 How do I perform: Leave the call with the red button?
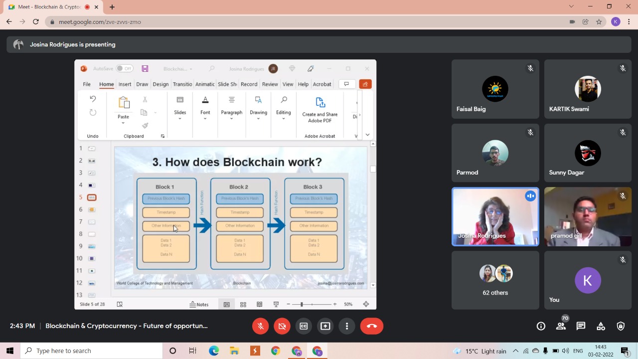pyautogui.click(x=372, y=326)
